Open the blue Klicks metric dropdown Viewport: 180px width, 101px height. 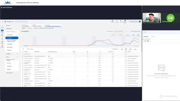point(114,35)
